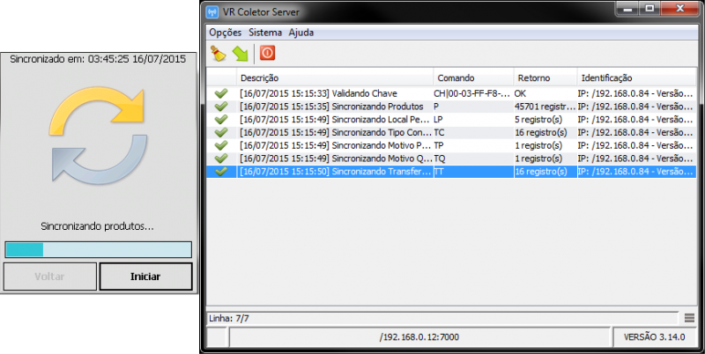The height and width of the screenshot is (354, 705).
Task: Click the Sincronizando produtos progress bar
Action: pyautogui.click(x=99, y=250)
